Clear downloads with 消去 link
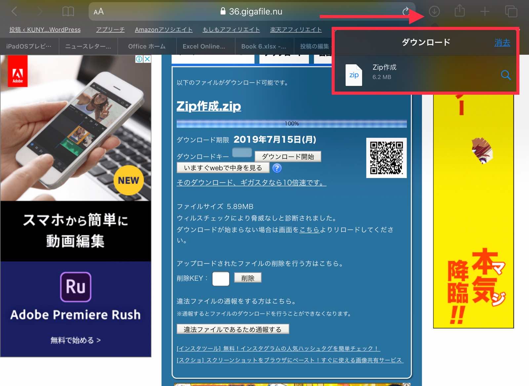The image size is (529, 386). click(502, 43)
